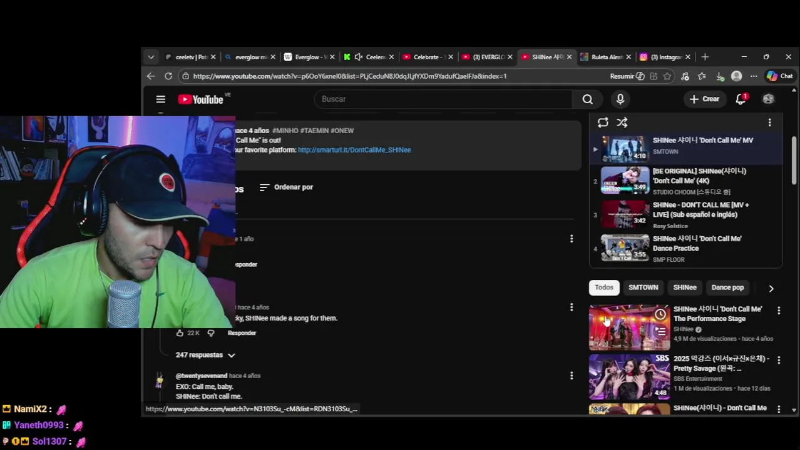This screenshot has width=800, height=450.
Task: Open Pretty Savage SBS video thumbnail
Action: pos(629,377)
